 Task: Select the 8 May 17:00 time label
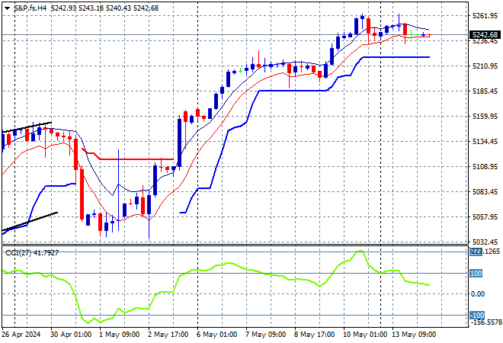coord(314,335)
